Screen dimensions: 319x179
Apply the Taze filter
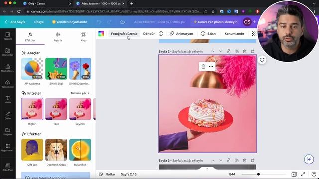[x=56, y=109]
